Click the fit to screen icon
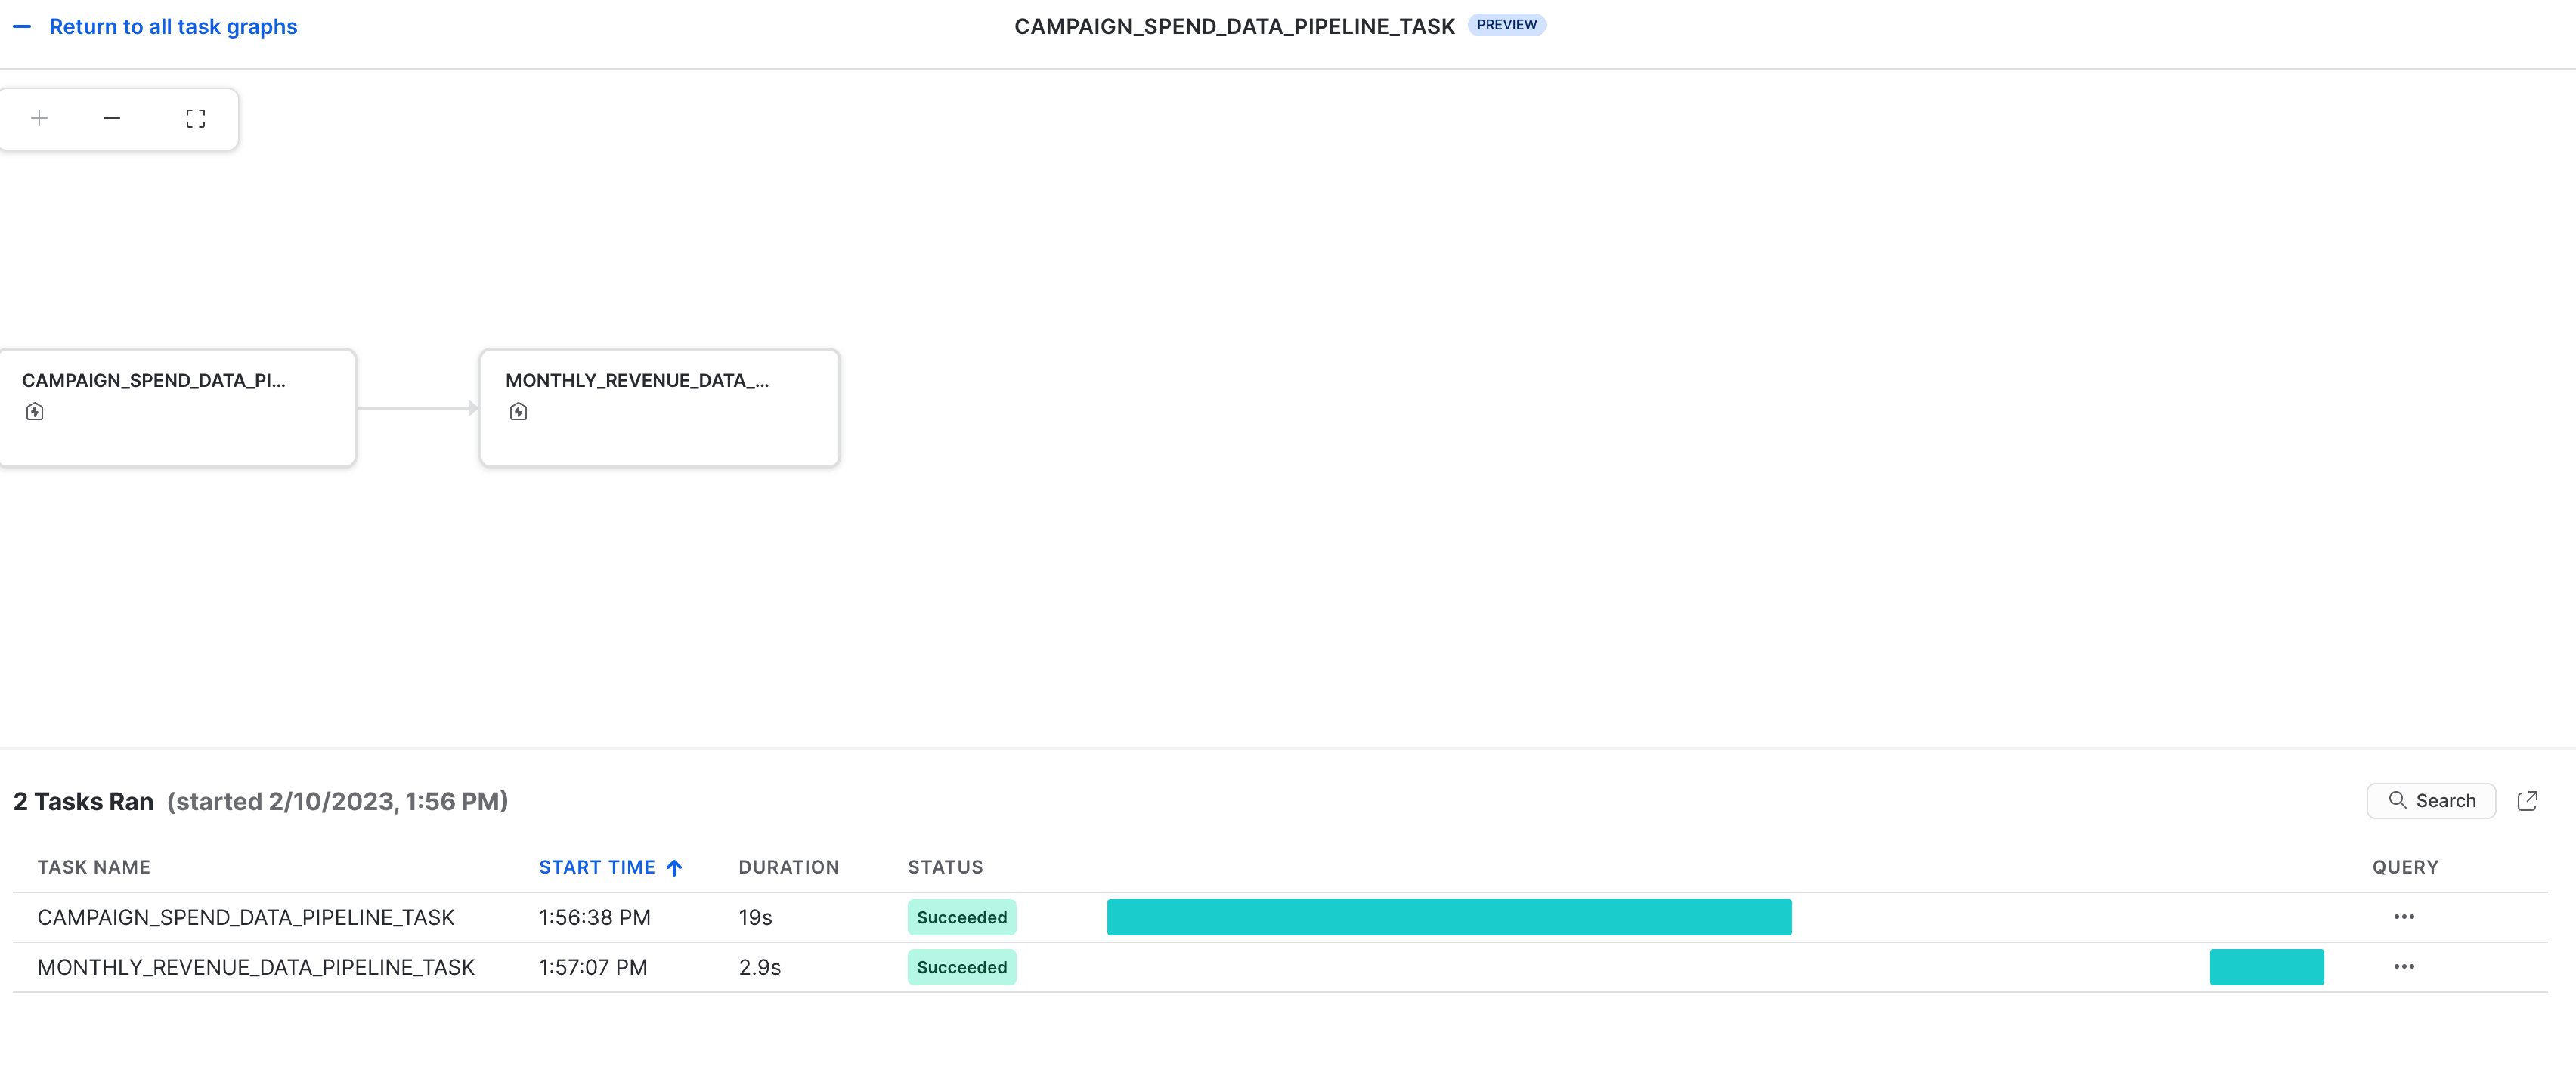The image size is (2576, 1070). tap(192, 116)
